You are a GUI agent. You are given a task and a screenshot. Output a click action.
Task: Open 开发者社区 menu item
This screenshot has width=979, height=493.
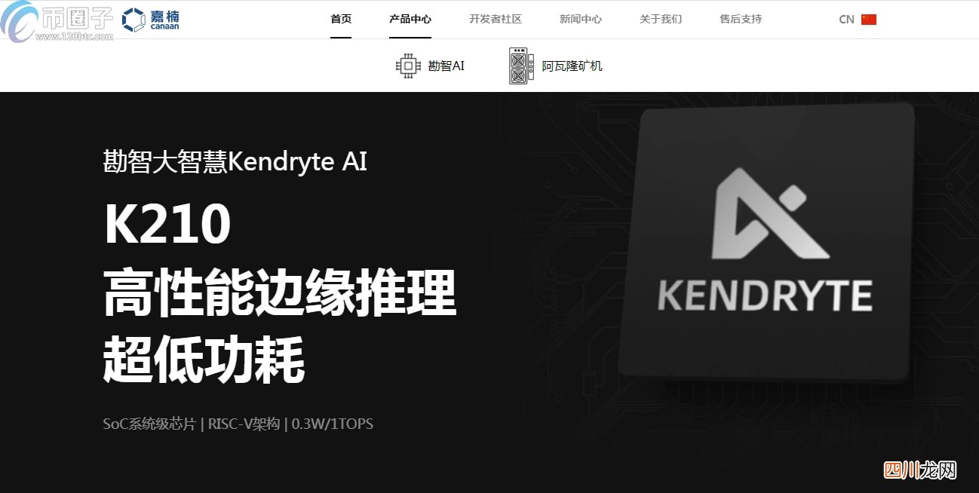[496, 20]
